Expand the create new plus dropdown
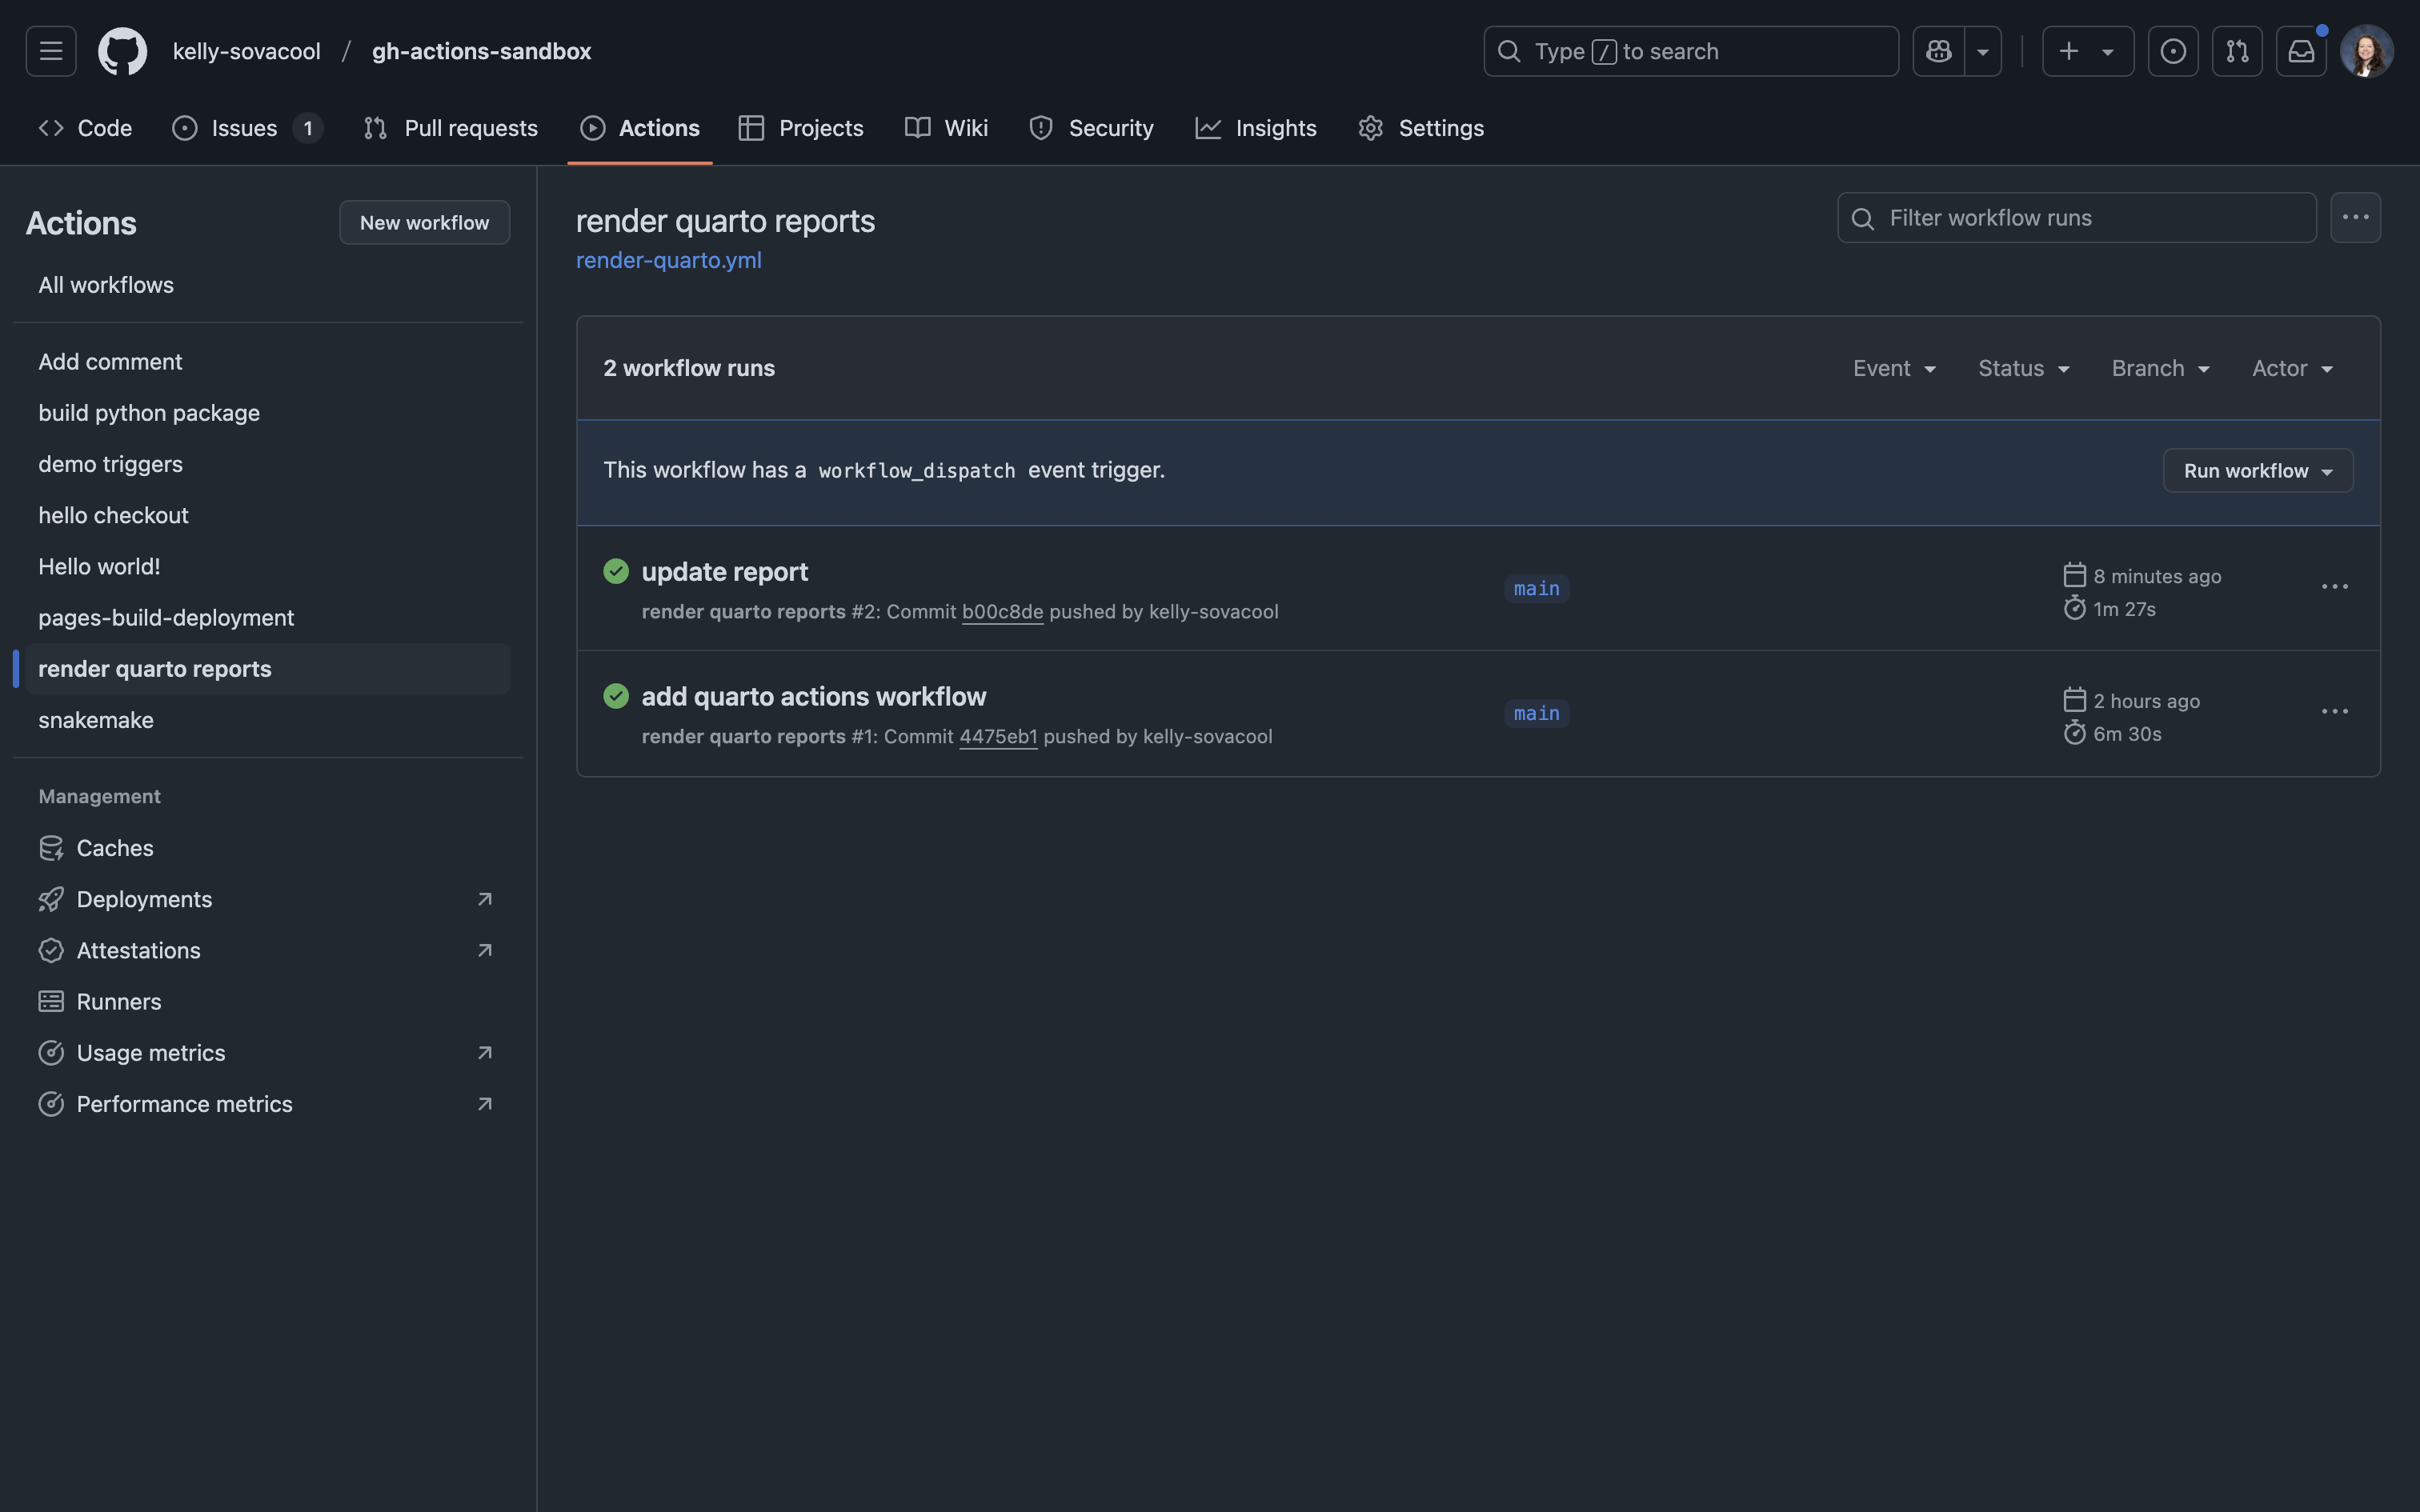 point(2087,51)
